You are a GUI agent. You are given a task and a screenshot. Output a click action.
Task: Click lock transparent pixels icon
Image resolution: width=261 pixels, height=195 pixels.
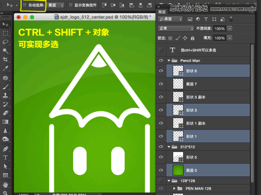(170, 38)
